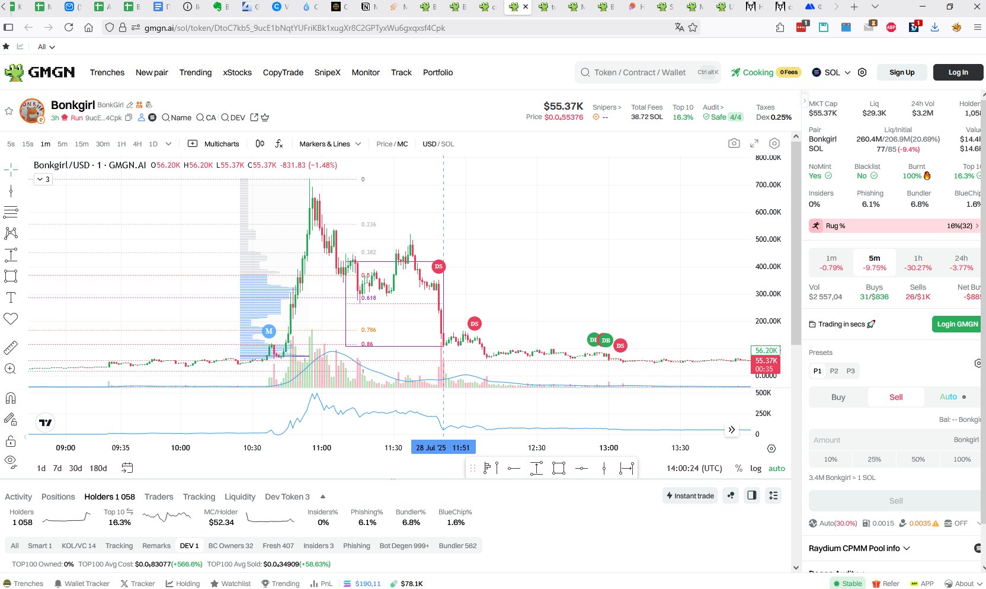Hide all drawings eye icon
The height and width of the screenshot is (589, 986).
coord(11,461)
